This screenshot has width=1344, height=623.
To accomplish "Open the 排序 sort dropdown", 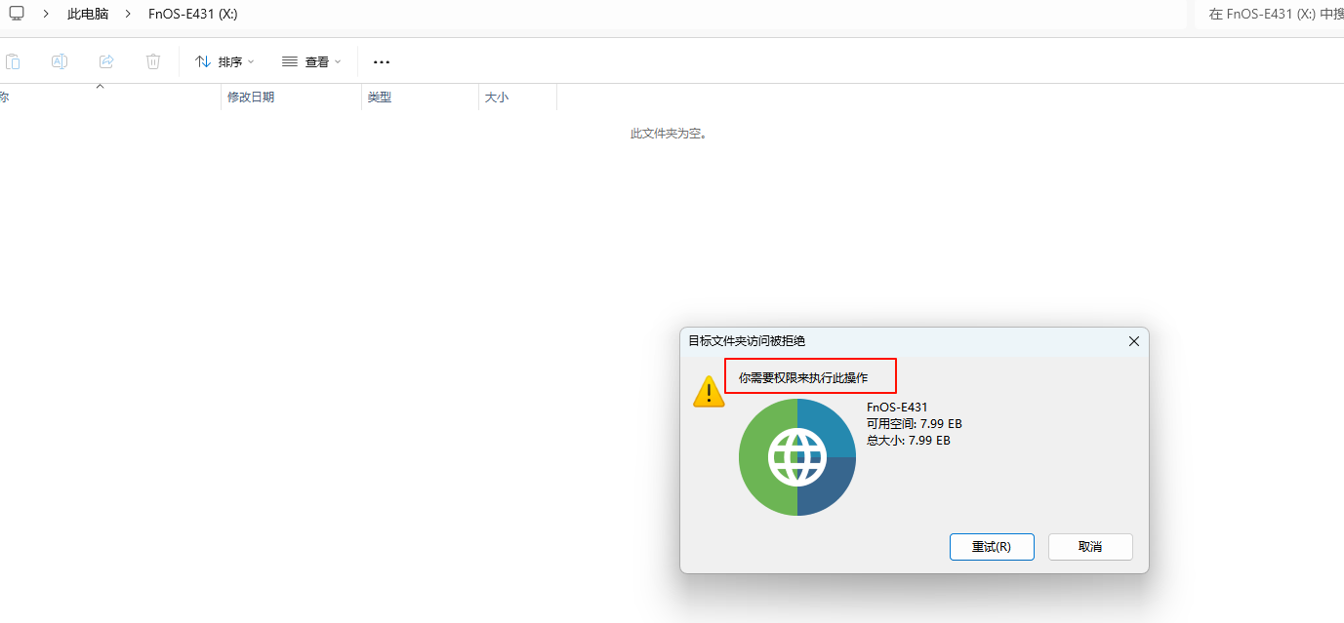I will (224, 61).
